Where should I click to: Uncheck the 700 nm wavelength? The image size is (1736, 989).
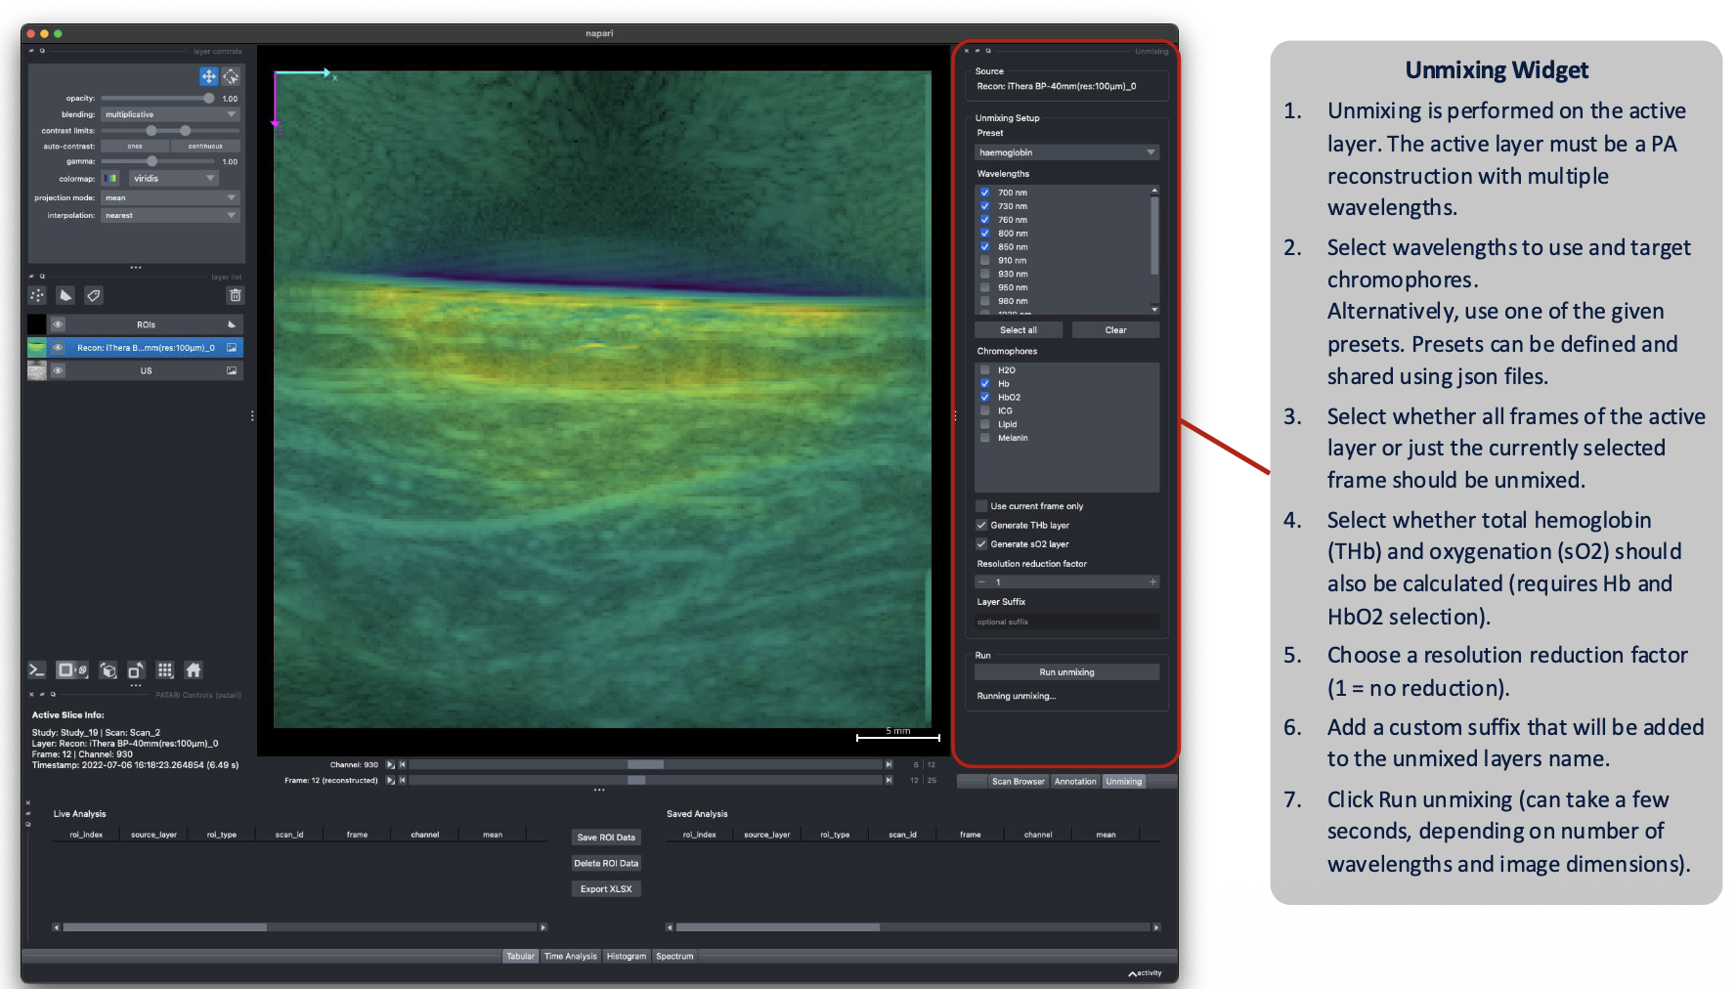pos(985,193)
